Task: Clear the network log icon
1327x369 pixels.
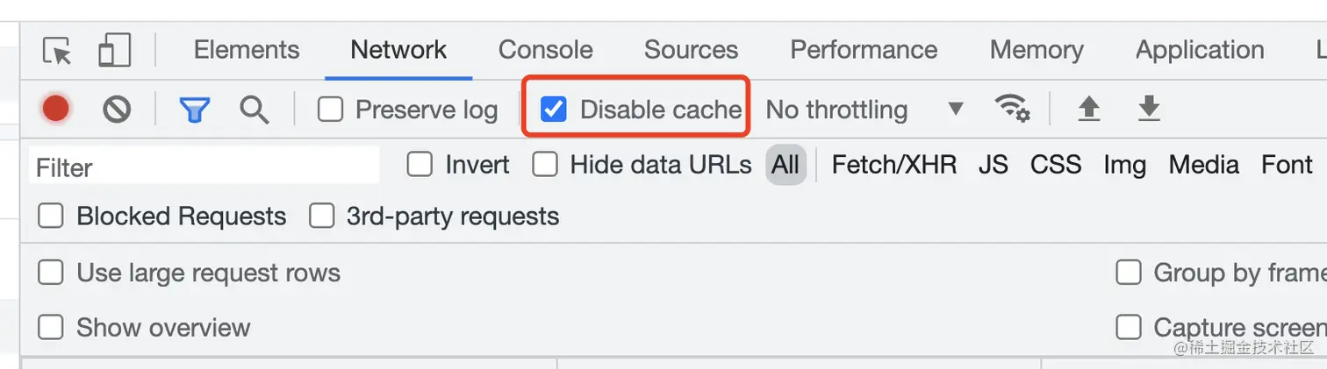Action: coord(117,110)
